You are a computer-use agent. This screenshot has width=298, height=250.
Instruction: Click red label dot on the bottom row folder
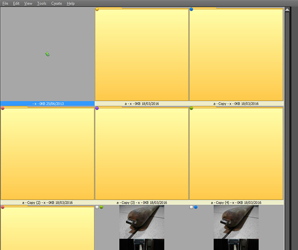(x=3, y=207)
